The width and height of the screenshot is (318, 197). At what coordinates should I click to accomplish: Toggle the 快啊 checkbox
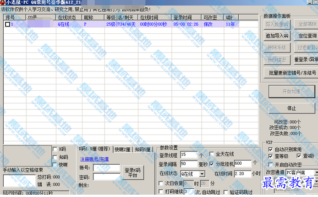(x=55, y=165)
